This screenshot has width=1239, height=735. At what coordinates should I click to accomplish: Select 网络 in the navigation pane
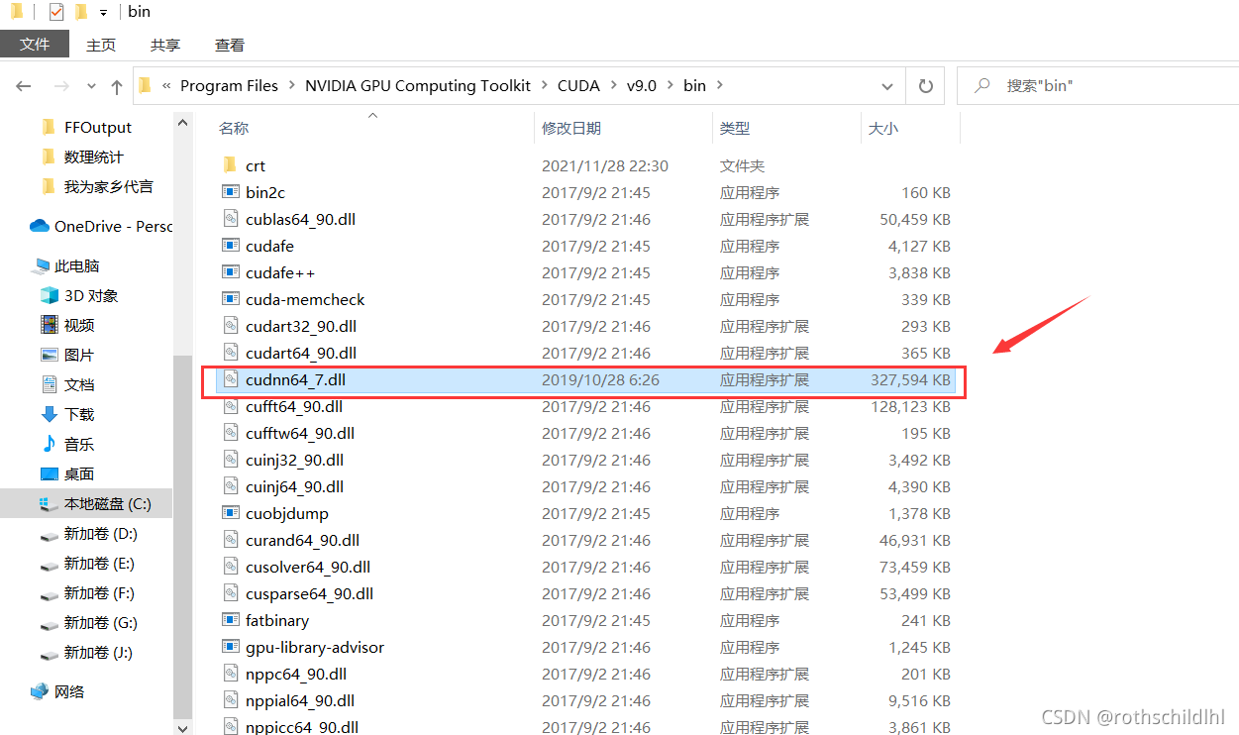coord(71,691)
